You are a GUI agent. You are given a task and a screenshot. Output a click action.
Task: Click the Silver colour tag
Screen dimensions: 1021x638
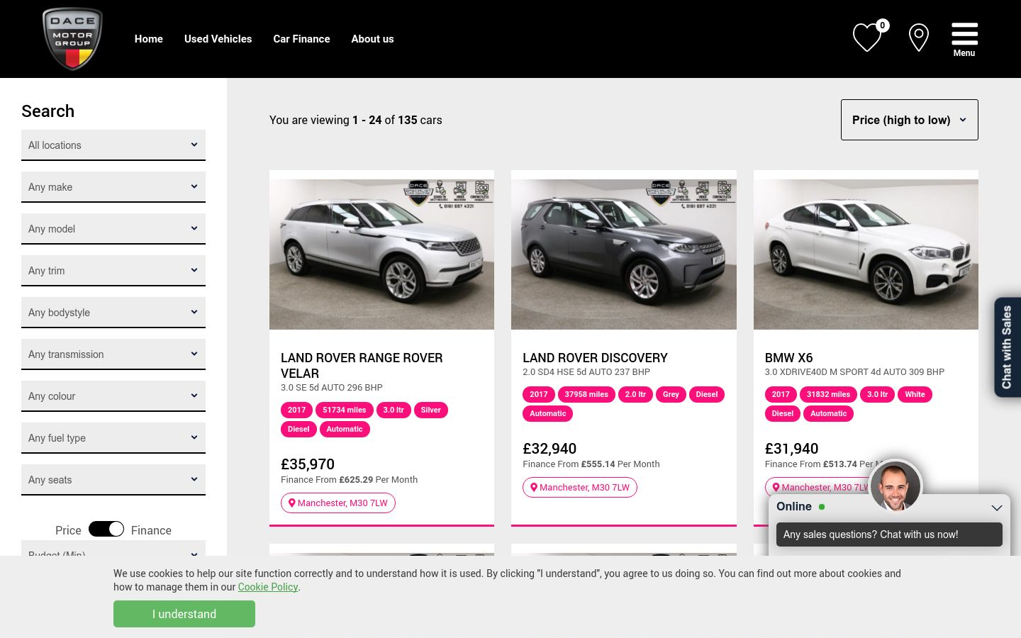tap(430, 410)
